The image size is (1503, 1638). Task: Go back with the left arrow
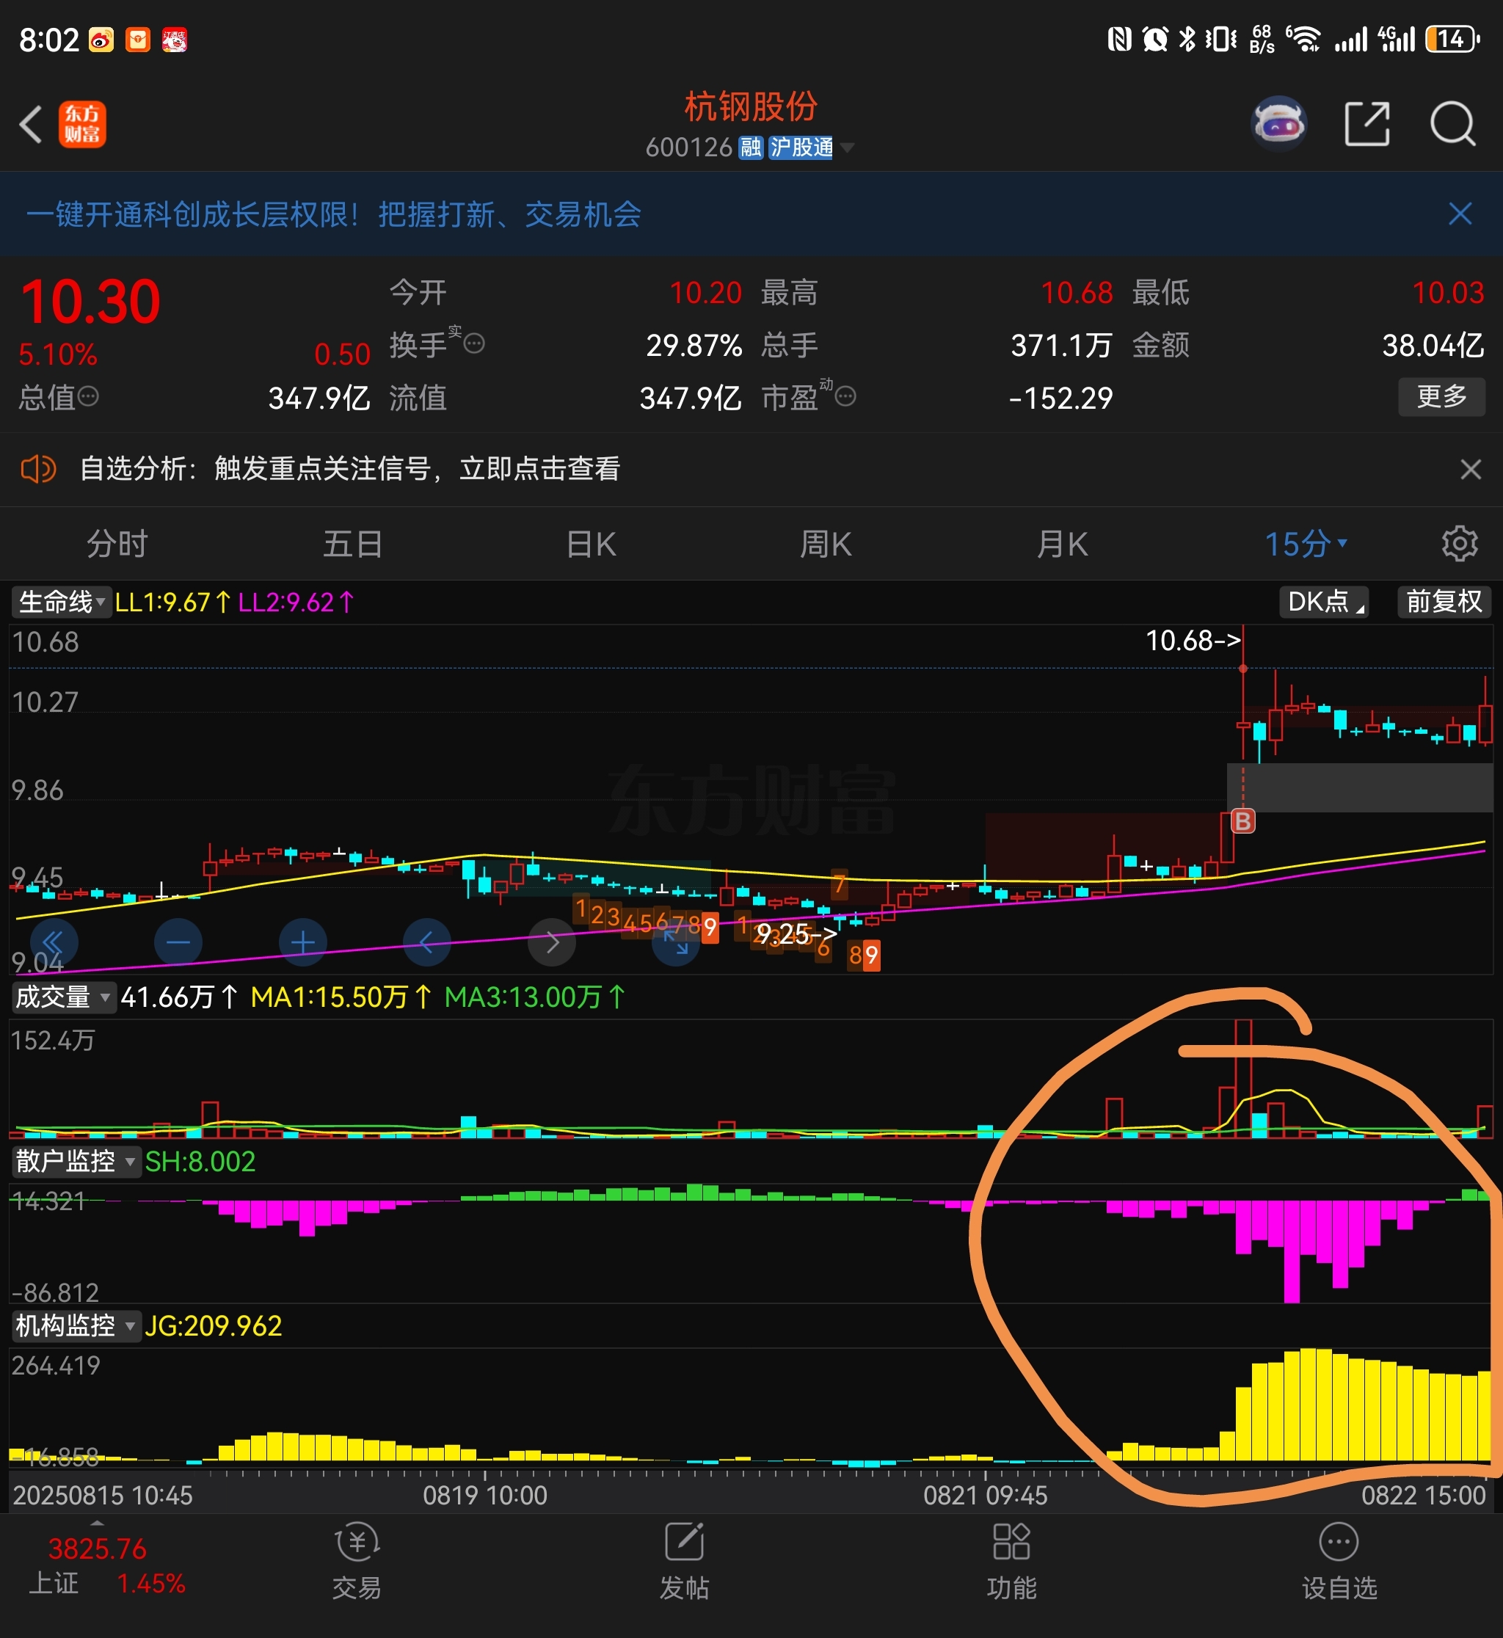31,125
